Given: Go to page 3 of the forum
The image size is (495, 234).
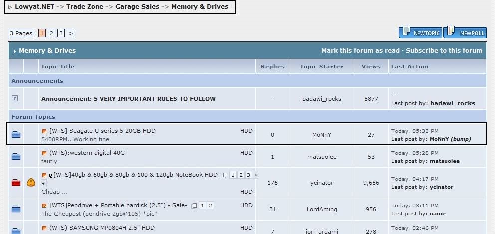Looking at the screenshot, I should tap(61, 33).
